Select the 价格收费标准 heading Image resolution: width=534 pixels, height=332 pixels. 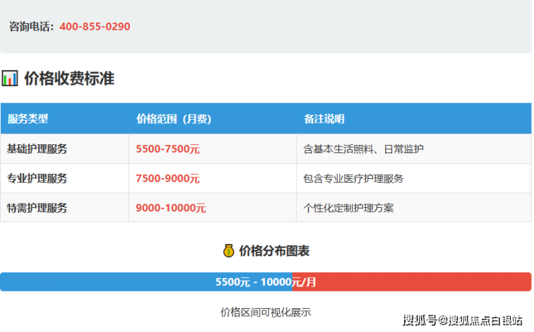[x=69, y=79]
